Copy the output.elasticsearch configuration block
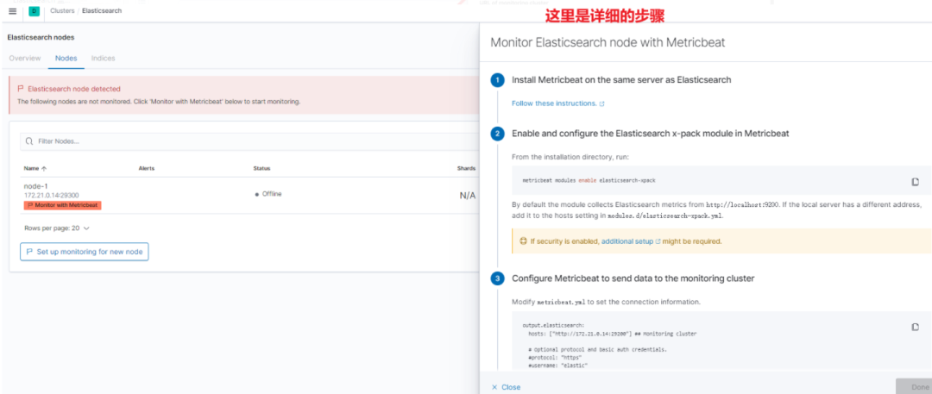Viewport: 932px width, 394px height. click(916, 327)
